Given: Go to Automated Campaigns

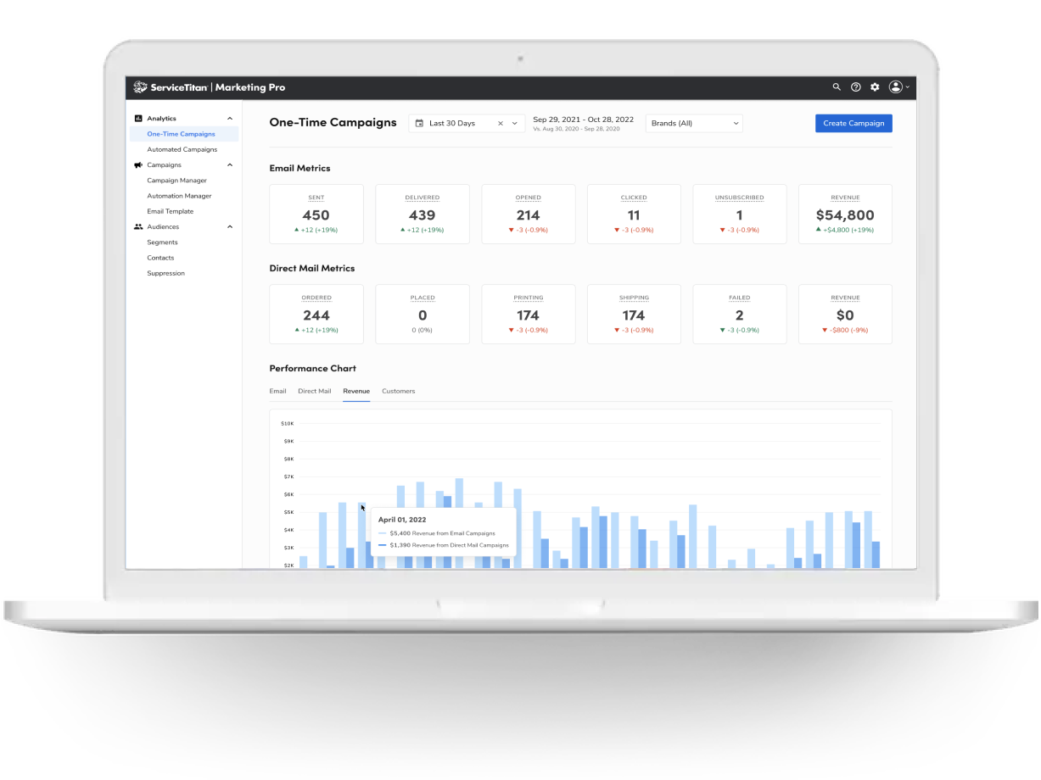Looking at the screenshot, I should tap(182, 150).
